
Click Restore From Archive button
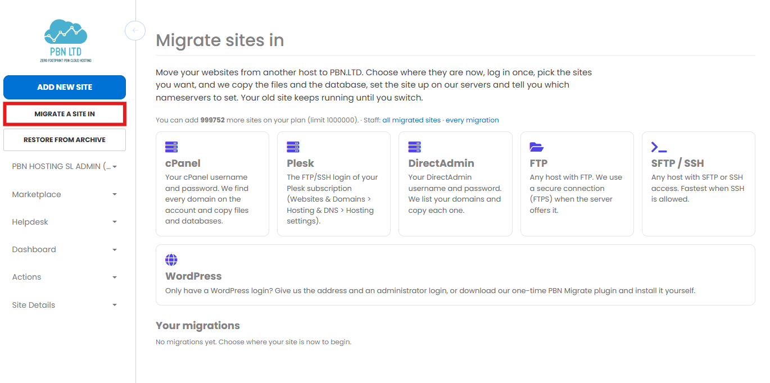[x=65, y=140]
